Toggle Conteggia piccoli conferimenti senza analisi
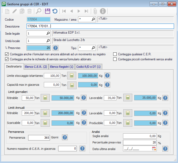 click(x=115, y=59)
